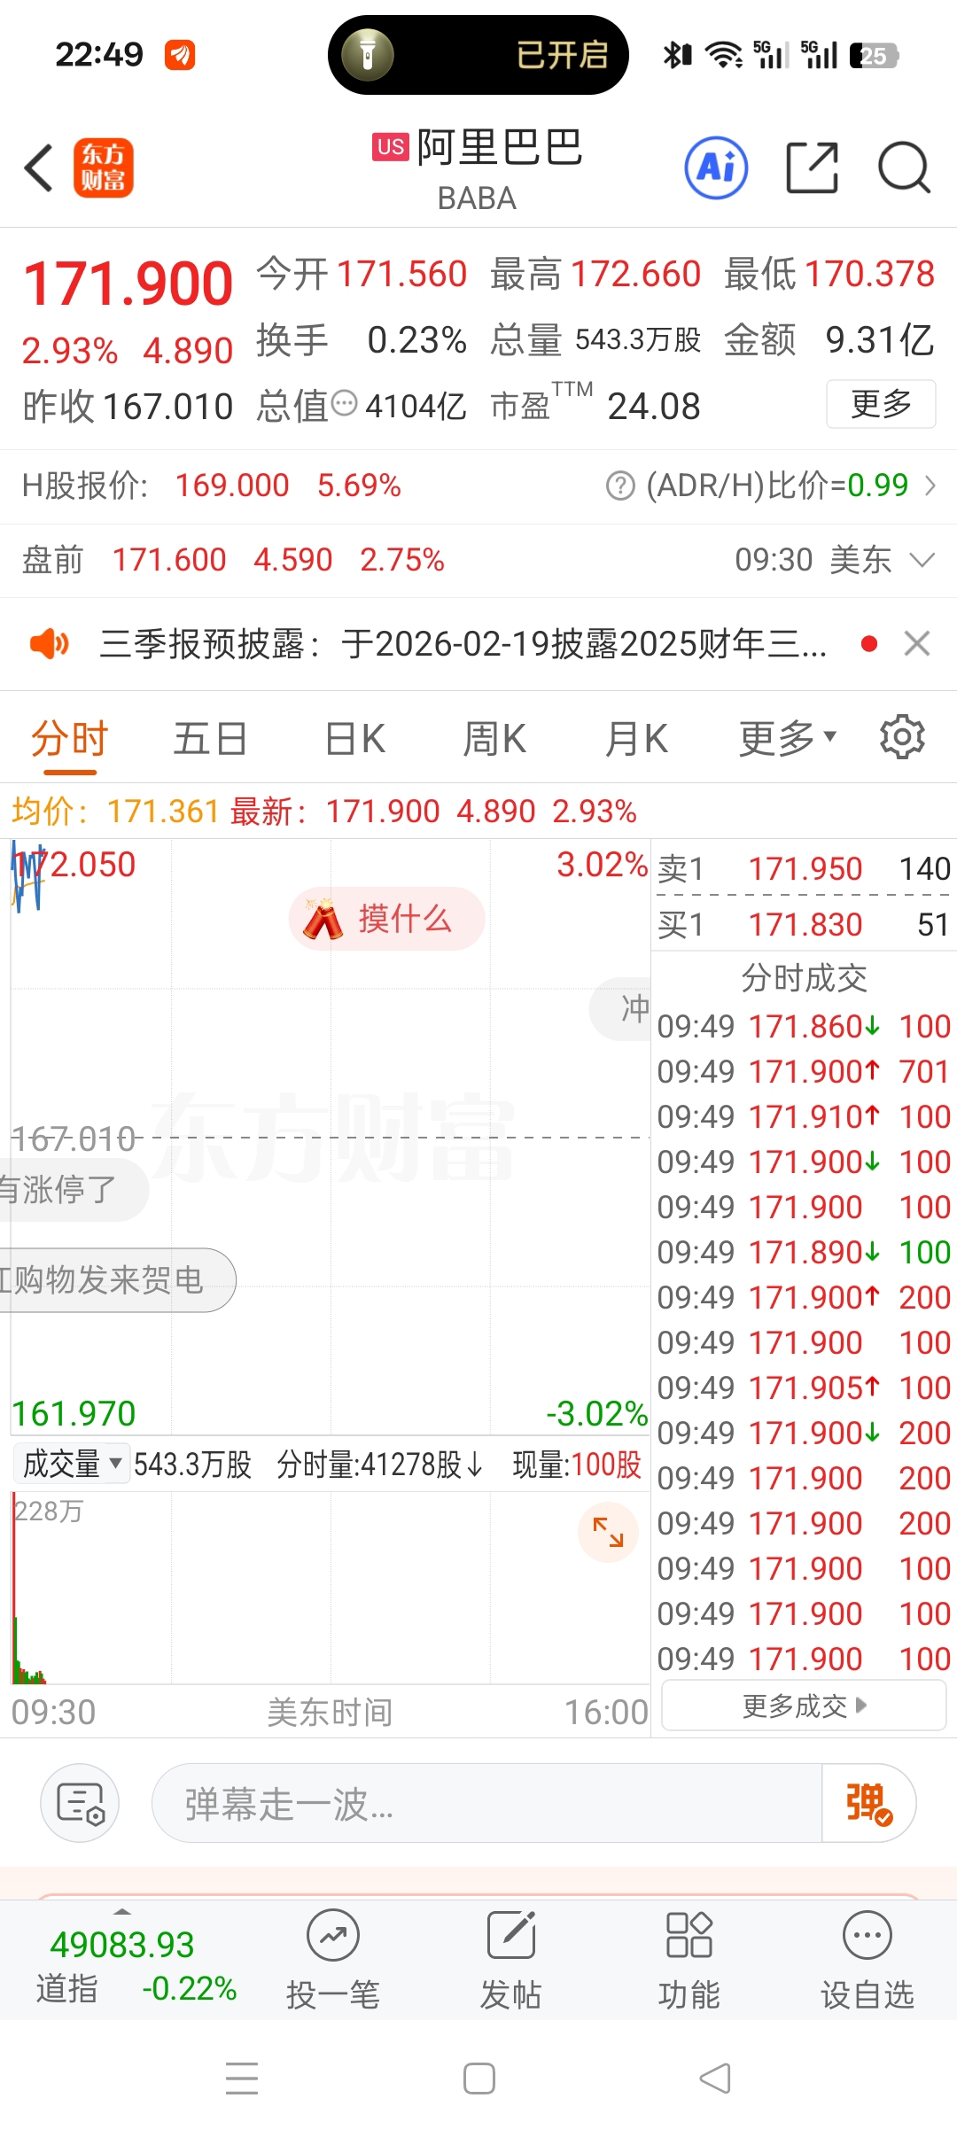The image size is (957, 2137).
Task: Open the 成交量 indicator dropdown
Action: click(x=71, y=1464)
